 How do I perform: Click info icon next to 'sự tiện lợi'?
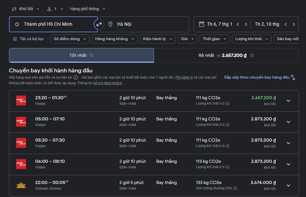click(76, 77)
